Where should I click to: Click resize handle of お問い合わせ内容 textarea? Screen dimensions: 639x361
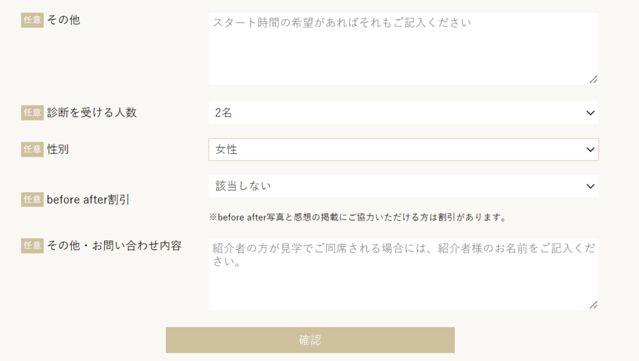pos(593,305)
